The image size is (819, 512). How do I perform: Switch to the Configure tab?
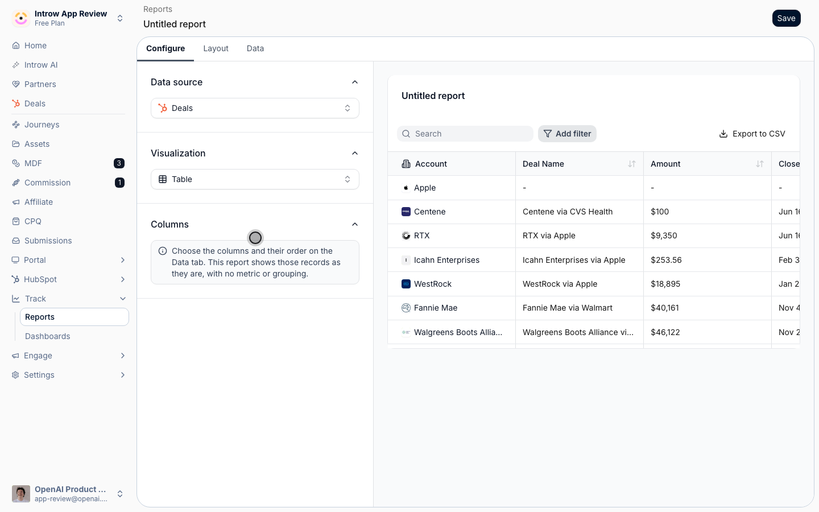coord(166,48)
